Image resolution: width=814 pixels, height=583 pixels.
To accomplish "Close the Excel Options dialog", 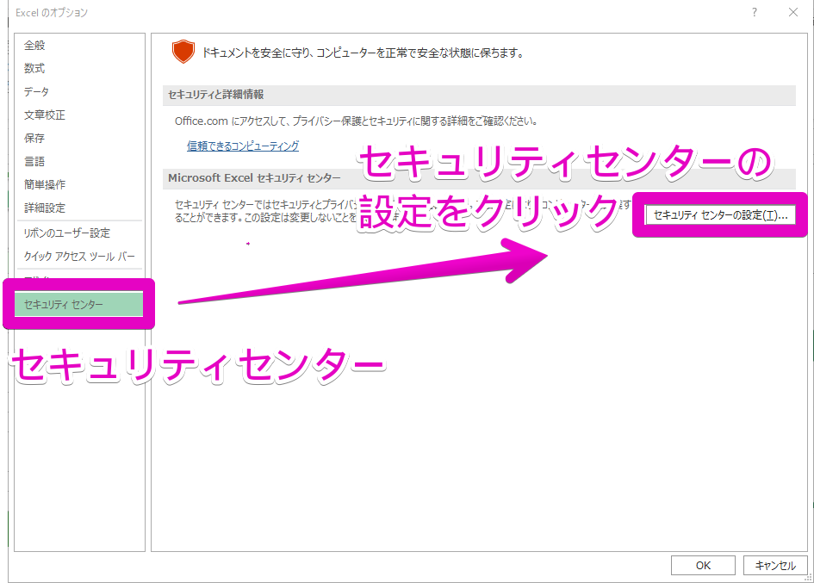I will pyautogui.click(x=792, y=12).
